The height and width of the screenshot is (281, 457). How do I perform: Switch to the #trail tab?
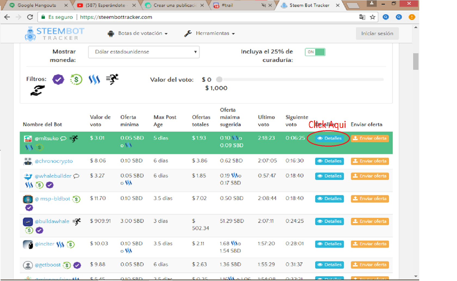pyautogui.click(x=239, y=5)
